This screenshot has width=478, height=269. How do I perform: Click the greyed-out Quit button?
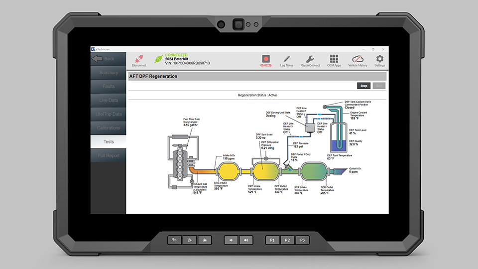[379, 86]
